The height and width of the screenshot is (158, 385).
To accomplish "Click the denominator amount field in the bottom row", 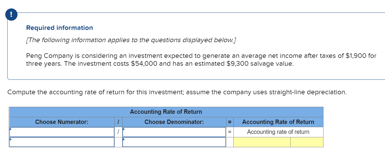I will pos(174,142).
